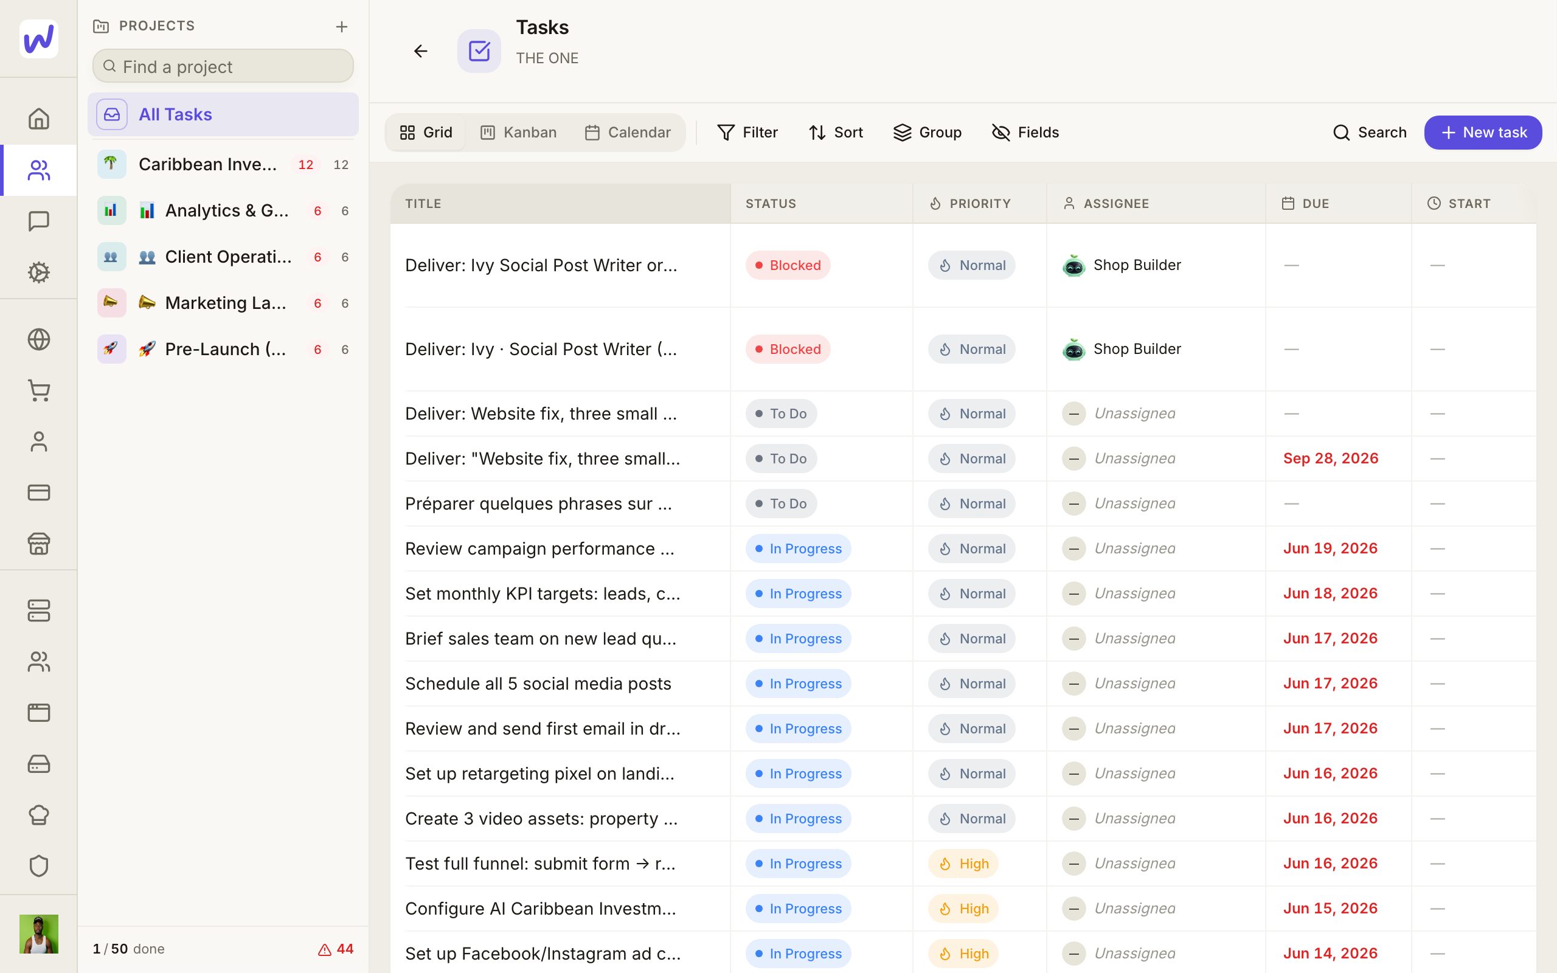
Task: Switch to Calendar view
Action: (628, 133)
